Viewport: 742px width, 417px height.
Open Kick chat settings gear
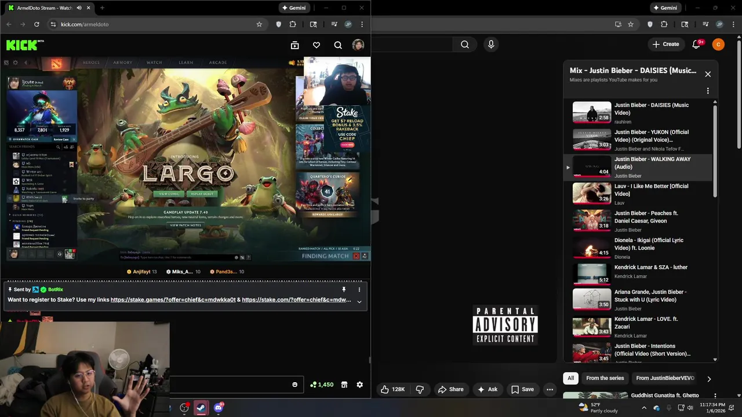coord(359,385)
